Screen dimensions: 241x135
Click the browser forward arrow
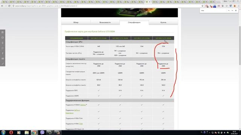(x=6, y=6)
